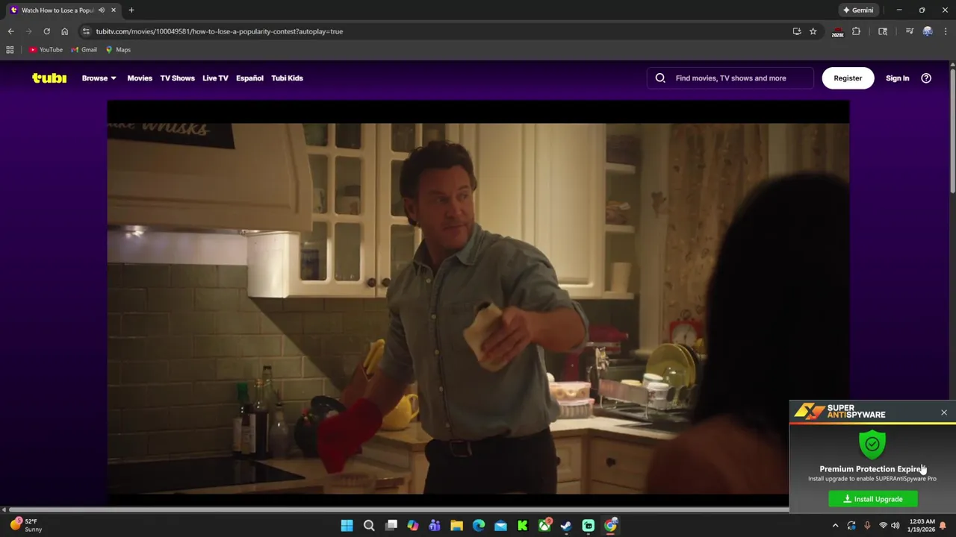956x537 pixels.
Task: Open the Maps bookmark
Action: point(118,49)
